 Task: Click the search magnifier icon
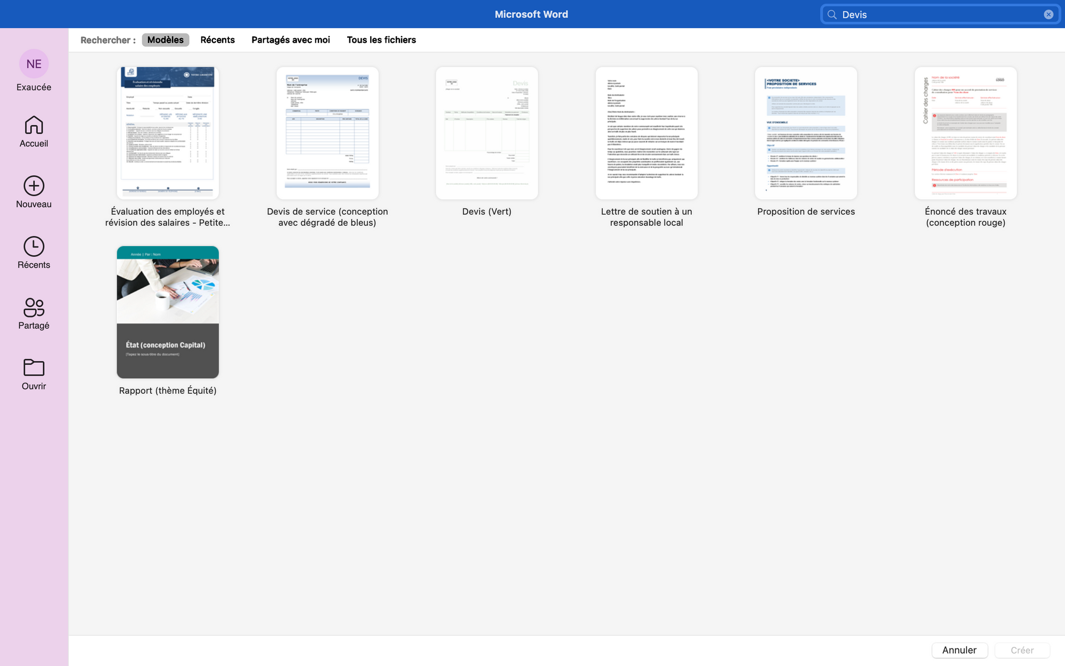[832, 14]
